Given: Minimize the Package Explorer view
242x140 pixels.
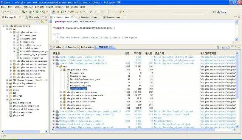Looking at the screenshot, I should coord(43,17).
